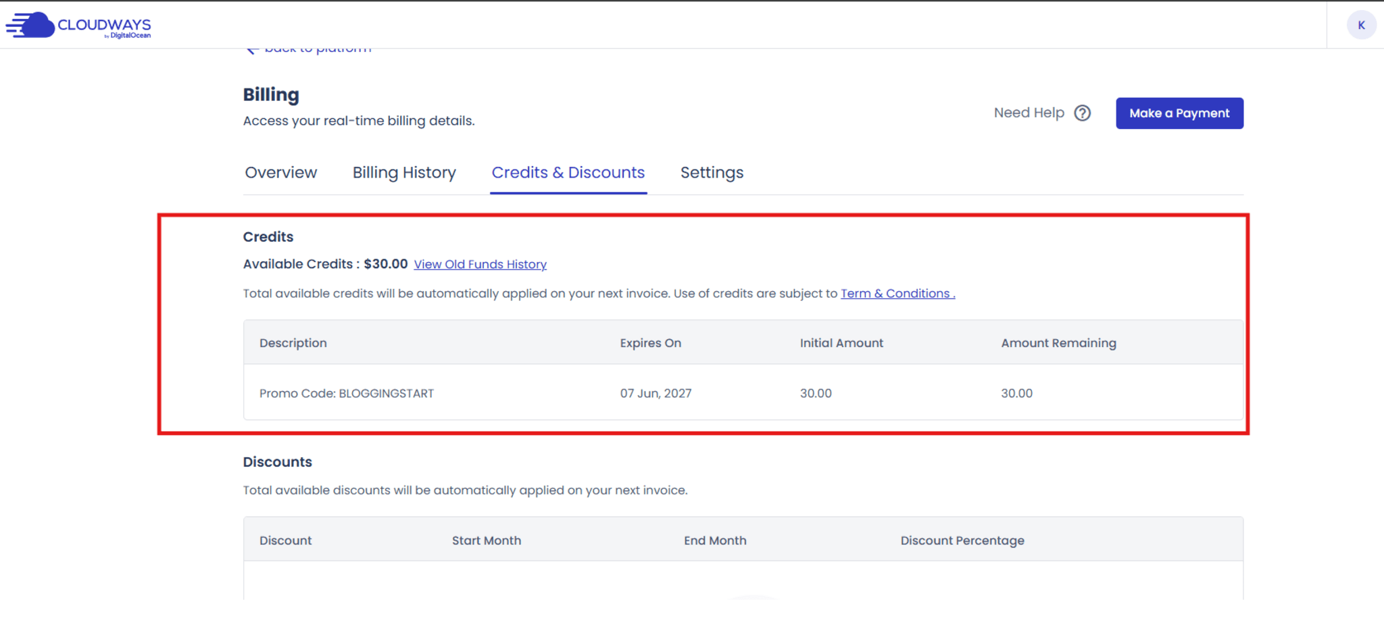Click the Start Month column header
Viewport: 1384px width, 618px height.
(x=487, y=540)
